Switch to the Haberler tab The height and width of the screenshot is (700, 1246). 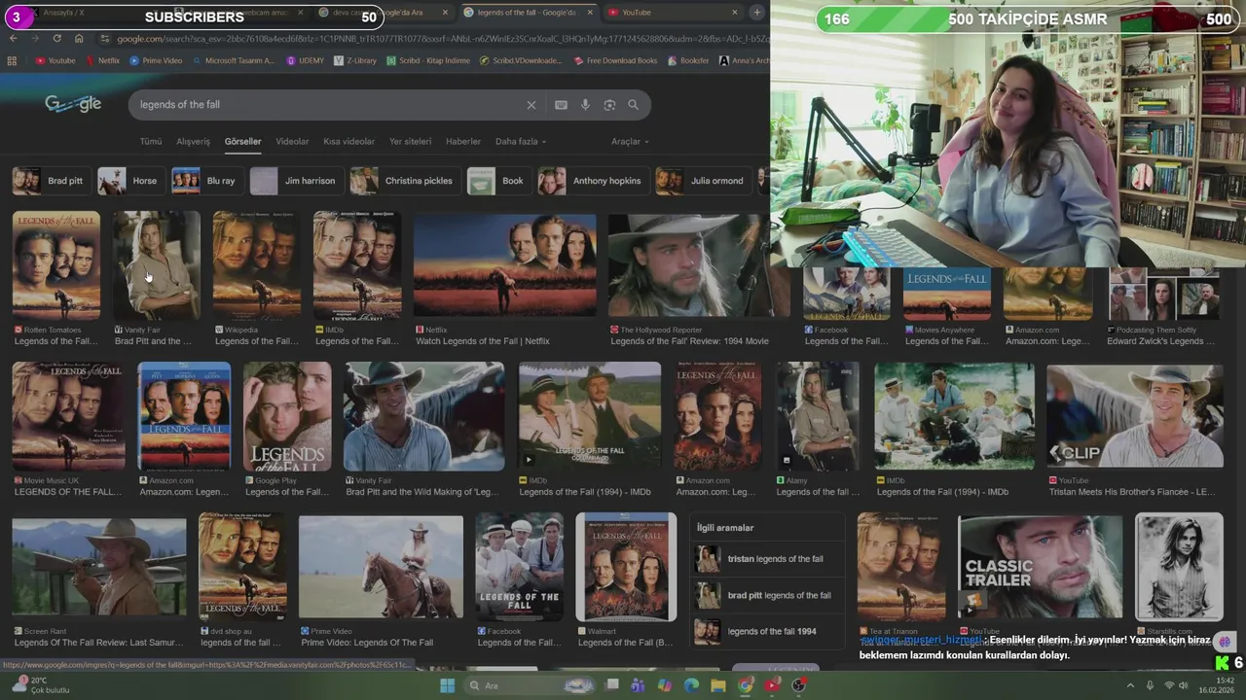[x=463, y=142]
